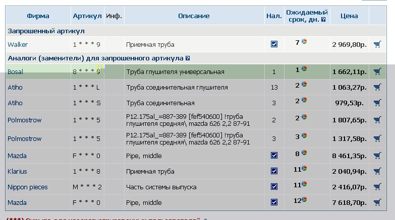
Task: Sort by Инф. column header
Action: (114, 16)
